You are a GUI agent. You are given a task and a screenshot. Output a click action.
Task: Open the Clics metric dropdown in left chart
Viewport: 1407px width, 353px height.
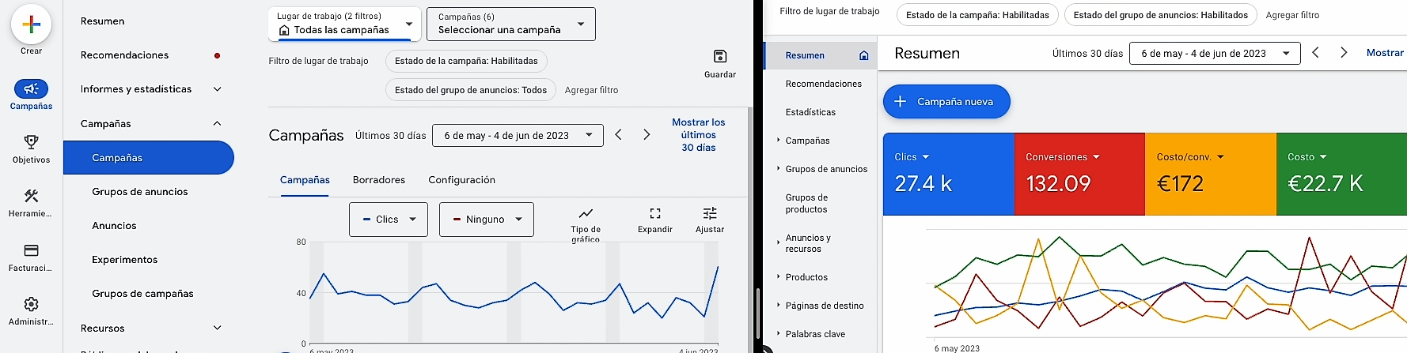click(x=389, y=220)
